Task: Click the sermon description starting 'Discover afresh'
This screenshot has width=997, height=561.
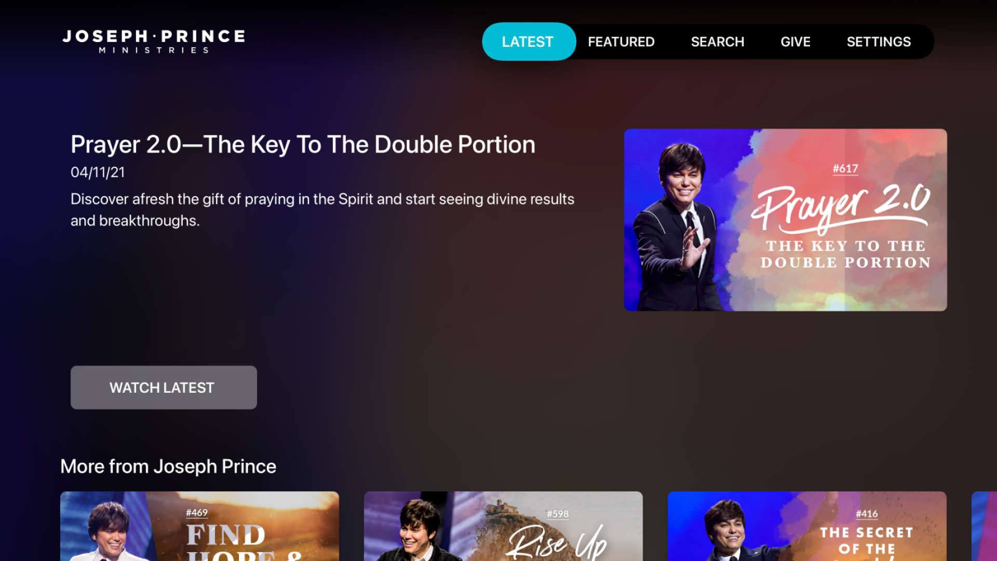Action: (x=322, y=210)
